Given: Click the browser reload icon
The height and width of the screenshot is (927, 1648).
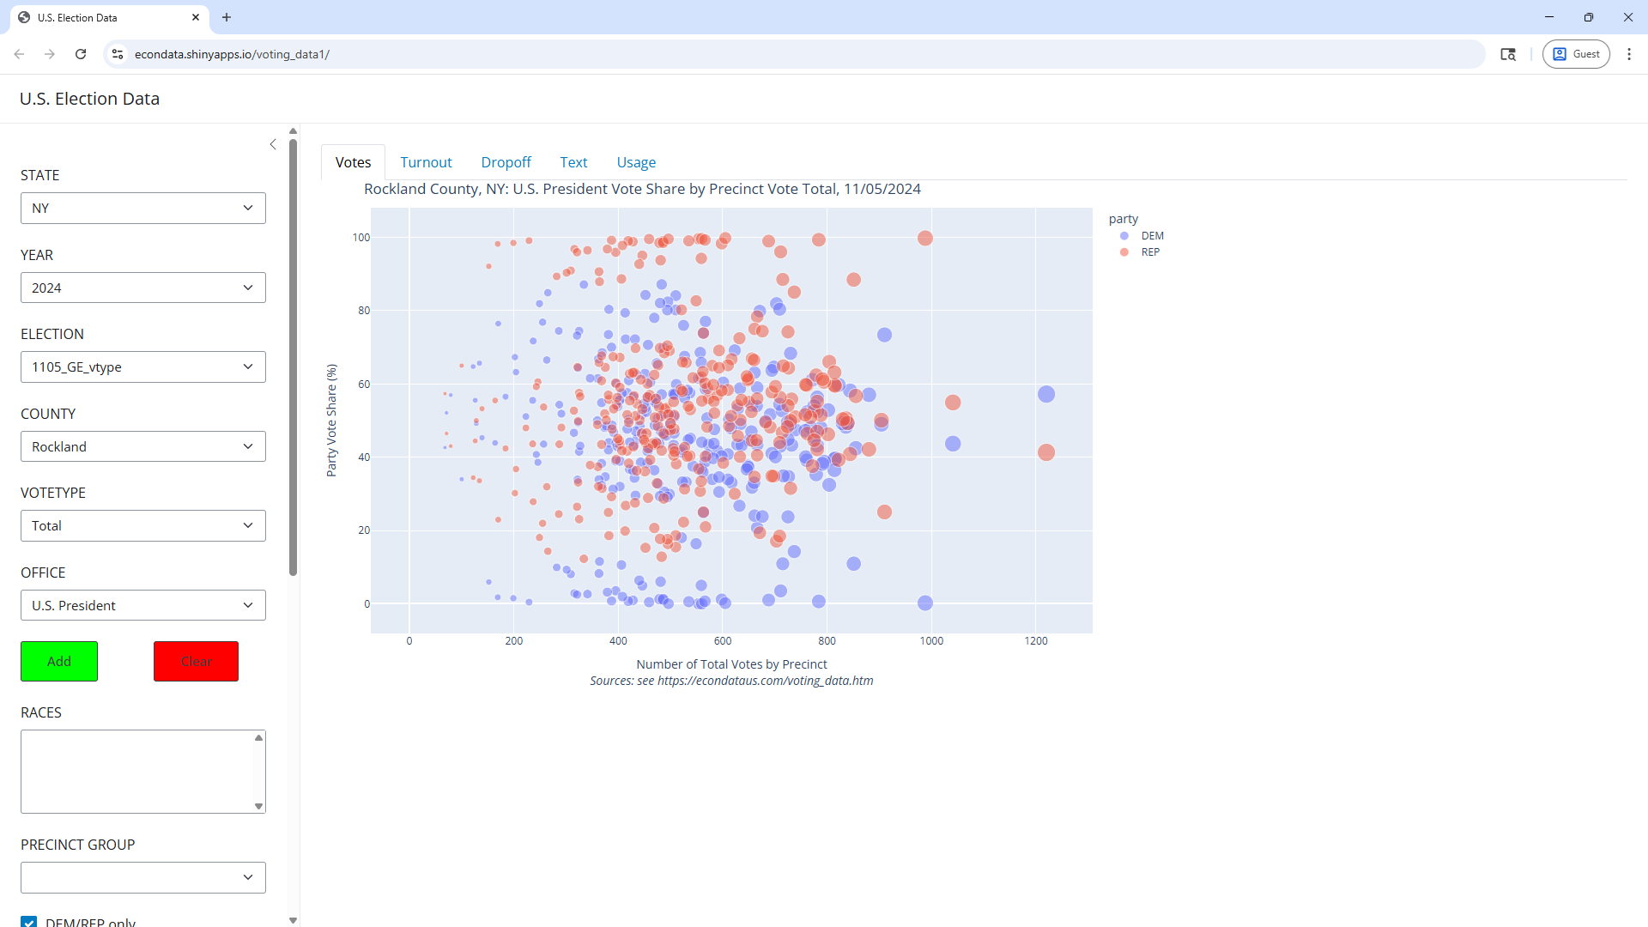Looking at the screenshot, I should (81, 54).
